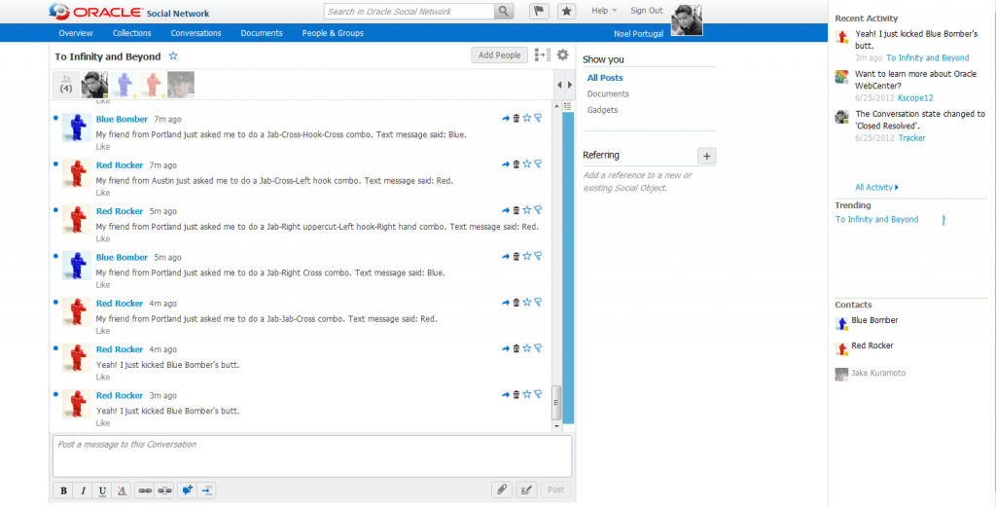Flag Red Rocker's 7m ago post
The image size is (996, 508).
point(538,164)
